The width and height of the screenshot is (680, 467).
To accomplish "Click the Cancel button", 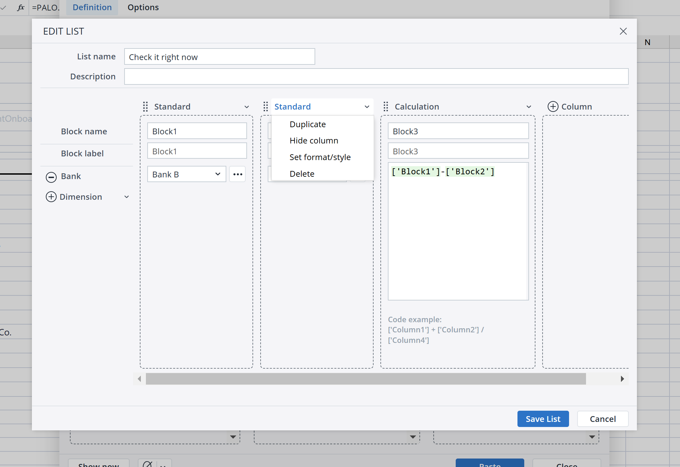I will (602, 419).
